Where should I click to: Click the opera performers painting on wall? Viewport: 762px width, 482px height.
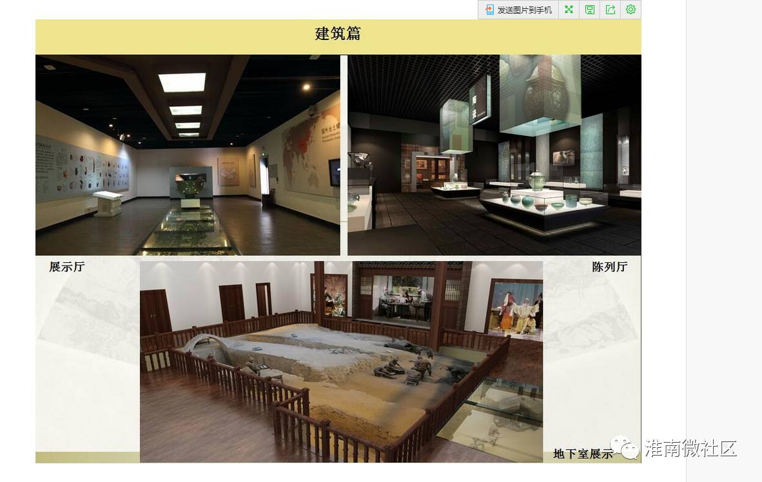516,308
